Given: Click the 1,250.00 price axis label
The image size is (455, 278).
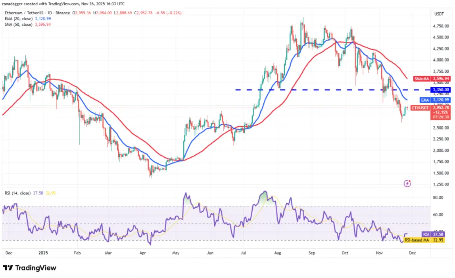Looking at the screenshot, I should (441, 184).
